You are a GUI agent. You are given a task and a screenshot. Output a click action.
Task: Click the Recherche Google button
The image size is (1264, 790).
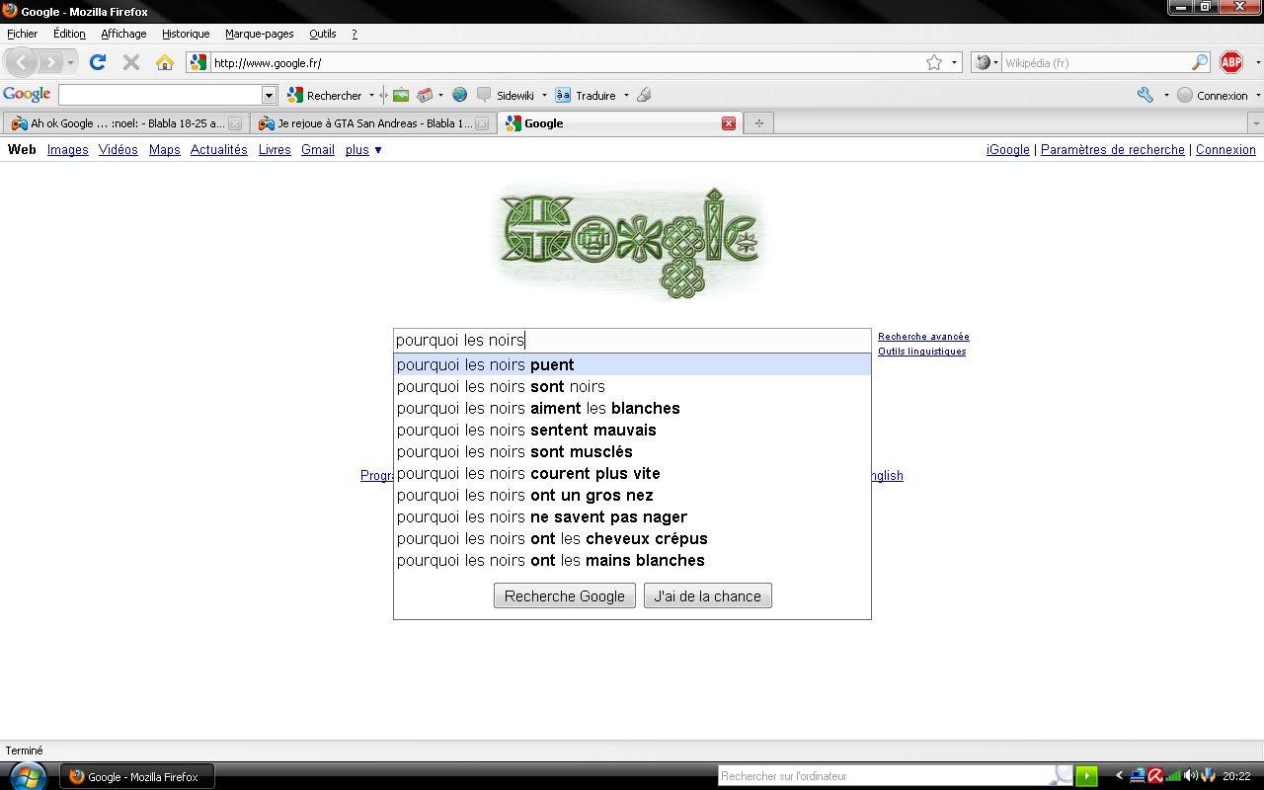coord(565,596)
